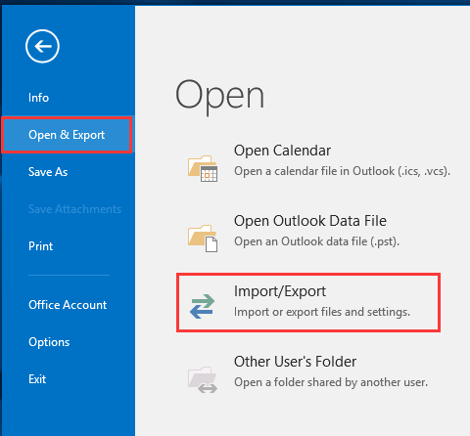Exit Outlook from the sidebar
Image resolution: width=470 pixels, height=436 pixels.
pyautogui.click(x=37, y=379)
